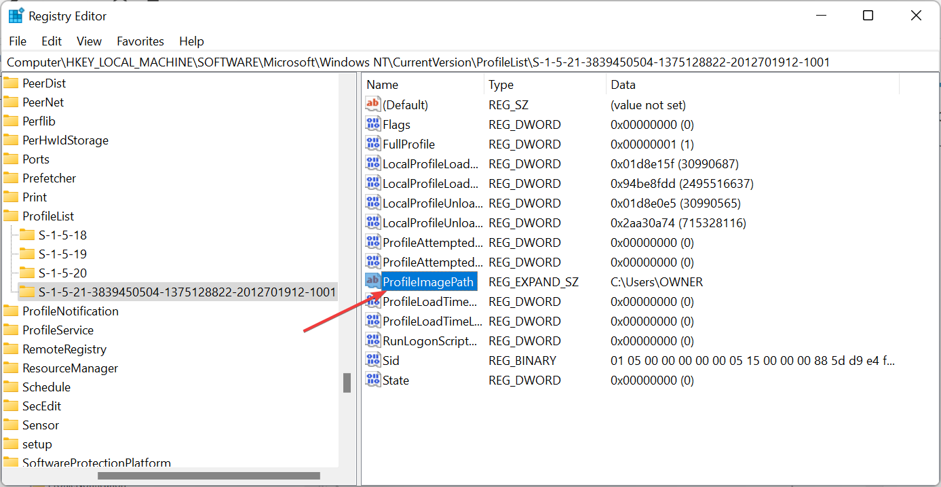The height and width of the screenshot is (487, 941).
Task: Click the Sid binary data starting "01 05 00"
Action: coord(753,361)
